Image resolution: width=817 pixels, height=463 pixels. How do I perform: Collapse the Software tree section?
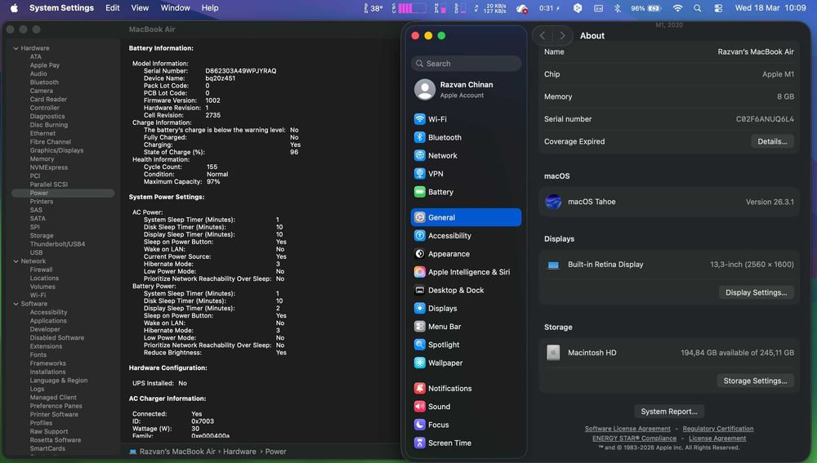click(x=16, y=304)
